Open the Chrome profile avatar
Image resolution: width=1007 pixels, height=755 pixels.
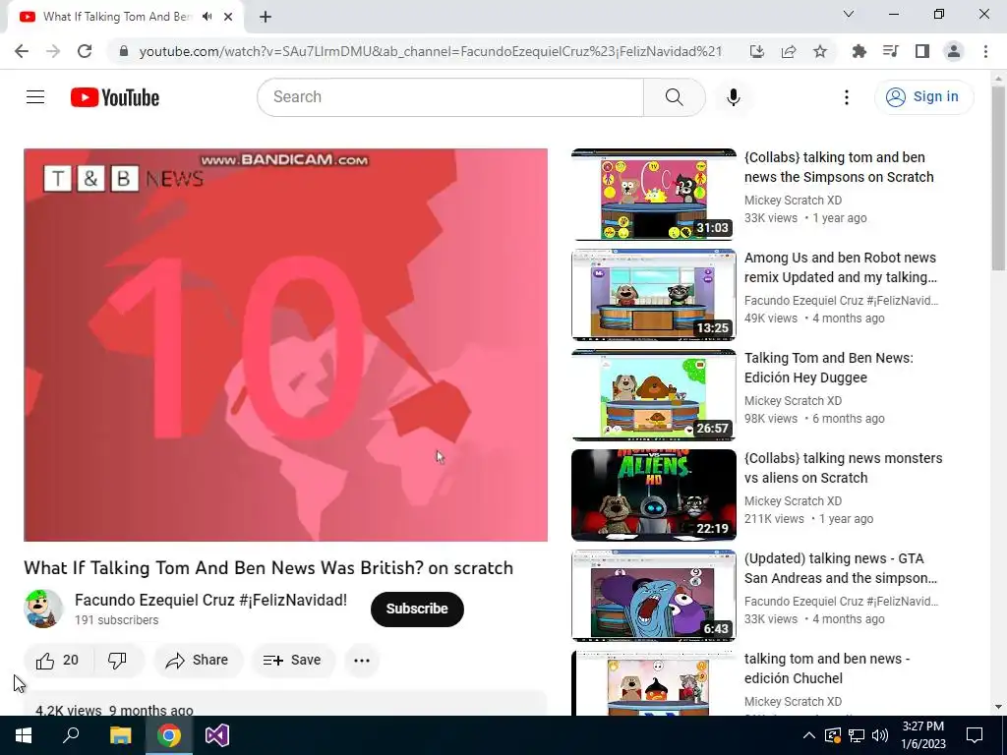954,51
